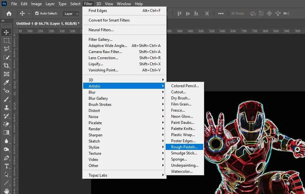Click the distribute vertically icon
Image resolution: width=305 pixels, height=194 pixels.
click(x=207, y=14)
